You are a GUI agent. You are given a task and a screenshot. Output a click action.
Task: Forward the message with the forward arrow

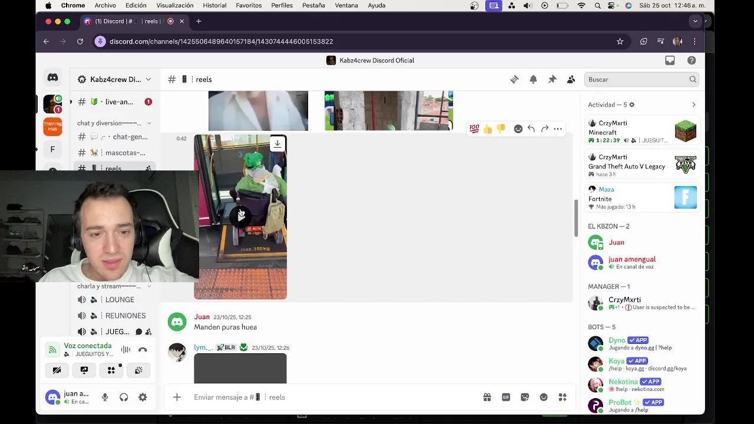(544, 128)
